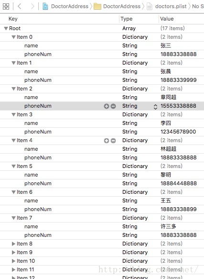Select value 章同超 in Item 2
The height and width of the screenshot is (279, 204).
(x=168, y=97)
